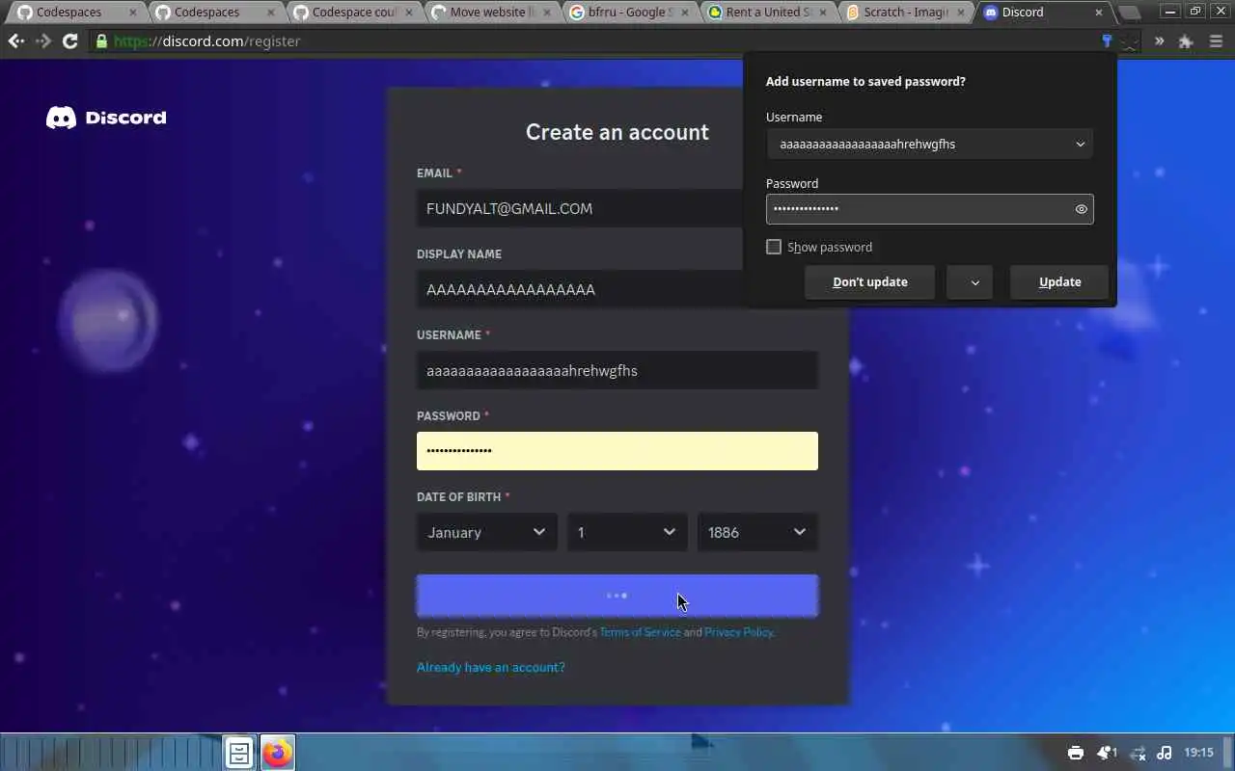Screen dimensions: 1235x771
Task: Click the yellow Password input field
Action: pyautogui.click(x=617, y=451)
